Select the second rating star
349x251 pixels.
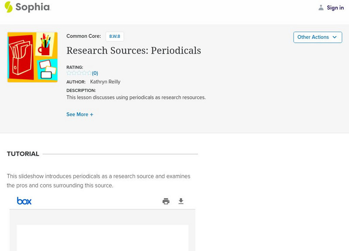click(74, 73)
